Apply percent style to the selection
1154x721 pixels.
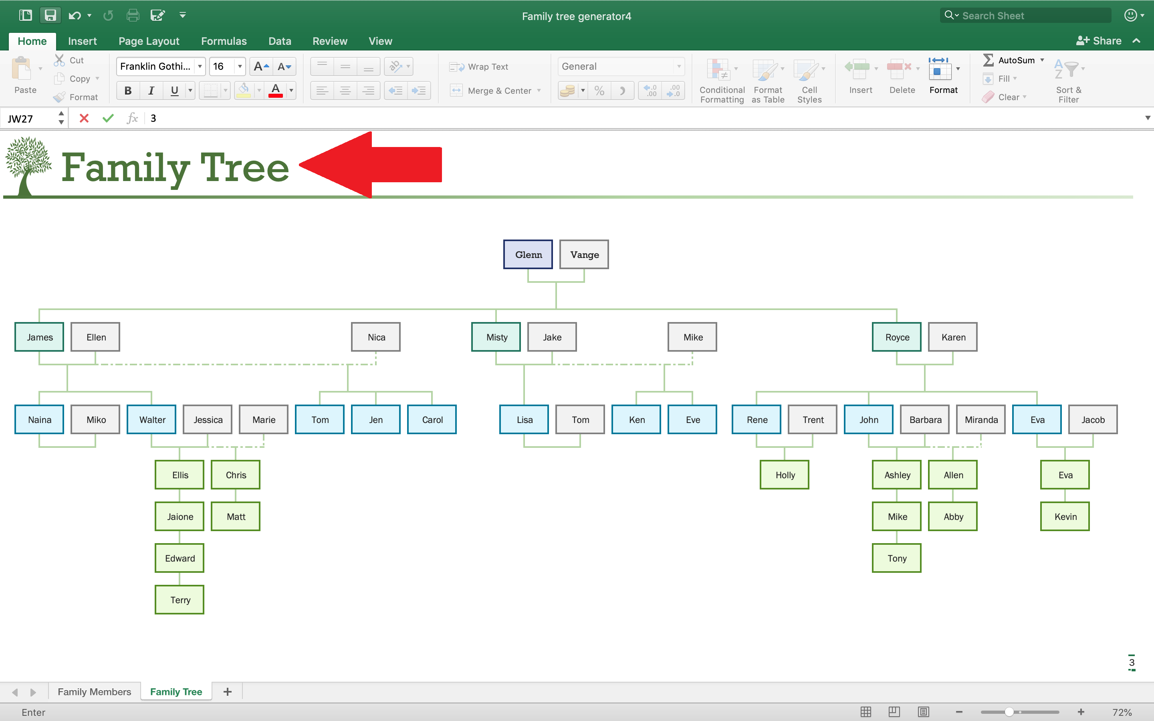coord(599,90)
